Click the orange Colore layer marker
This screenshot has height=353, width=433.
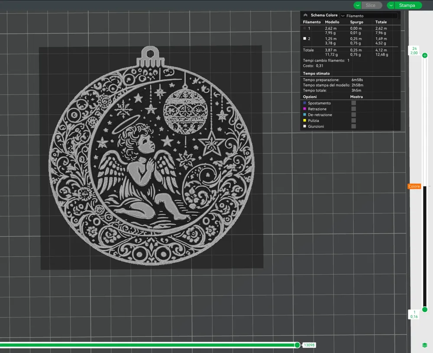(x=414, y=186)
